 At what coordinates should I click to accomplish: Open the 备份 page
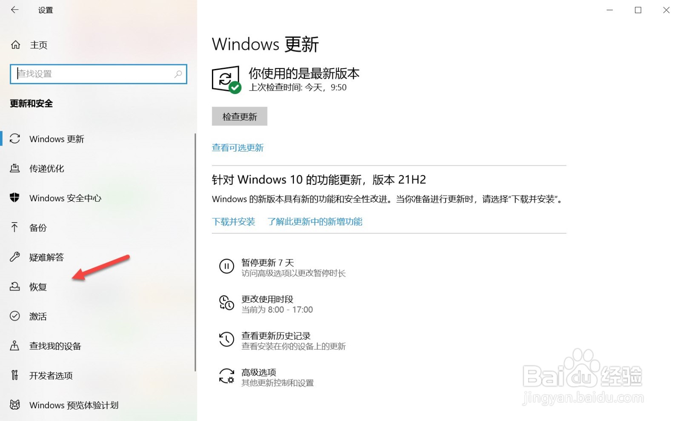pyautogui.click(x=38, y=228)
